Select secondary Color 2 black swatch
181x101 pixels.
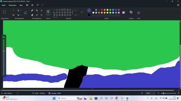tap(89, 15)
